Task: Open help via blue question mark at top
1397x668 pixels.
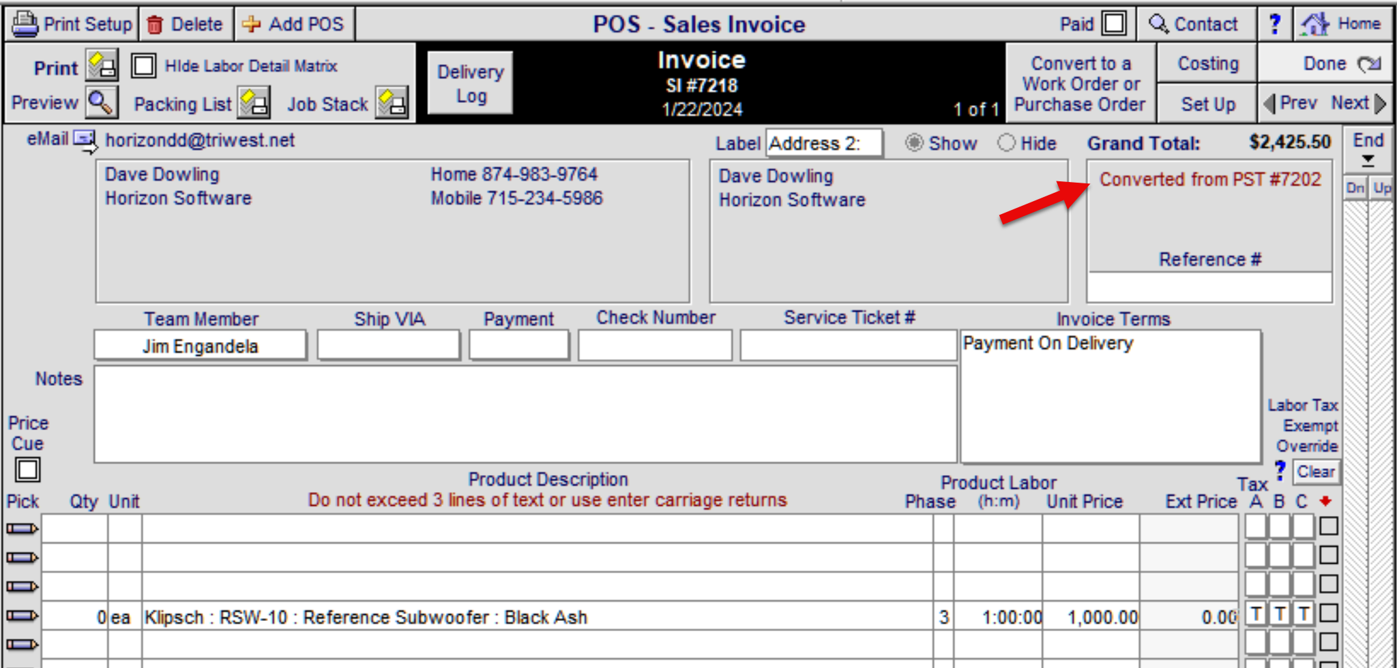Action: point(1274,24)
